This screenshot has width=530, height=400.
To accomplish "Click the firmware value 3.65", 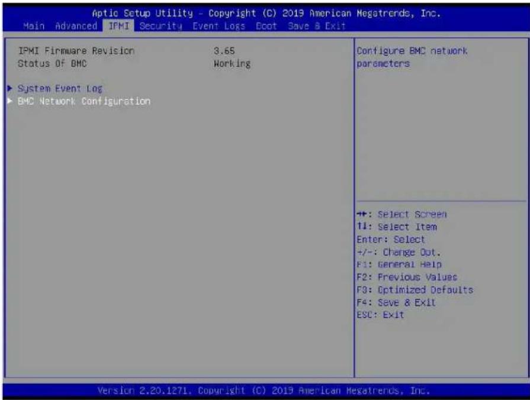I will 224,51.
